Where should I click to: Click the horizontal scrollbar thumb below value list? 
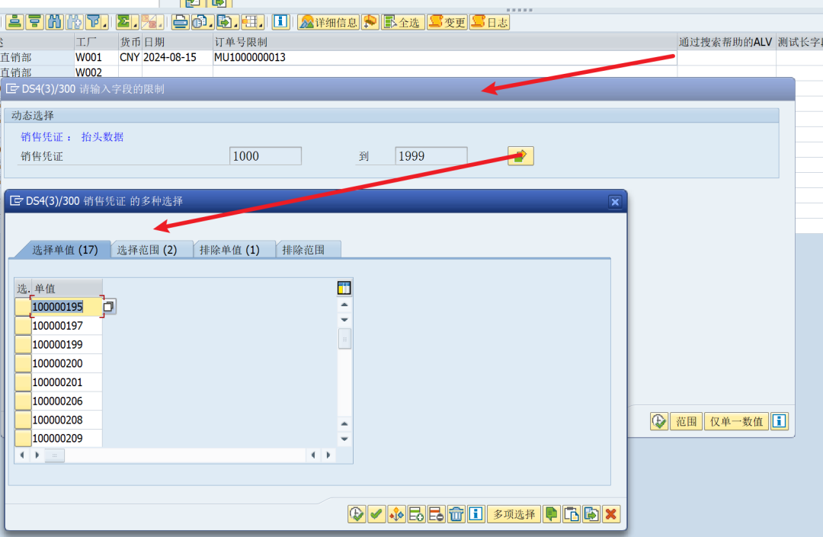(55, 455)
